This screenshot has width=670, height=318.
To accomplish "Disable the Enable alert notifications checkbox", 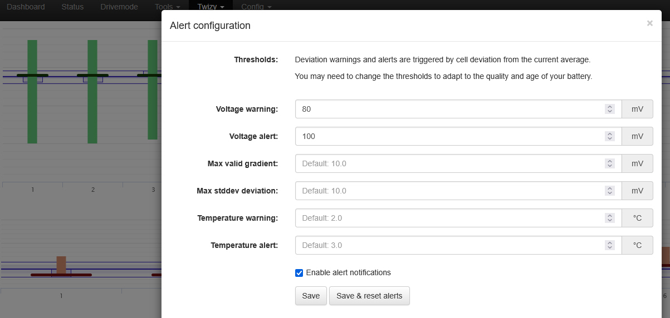I will coord(299,273).
